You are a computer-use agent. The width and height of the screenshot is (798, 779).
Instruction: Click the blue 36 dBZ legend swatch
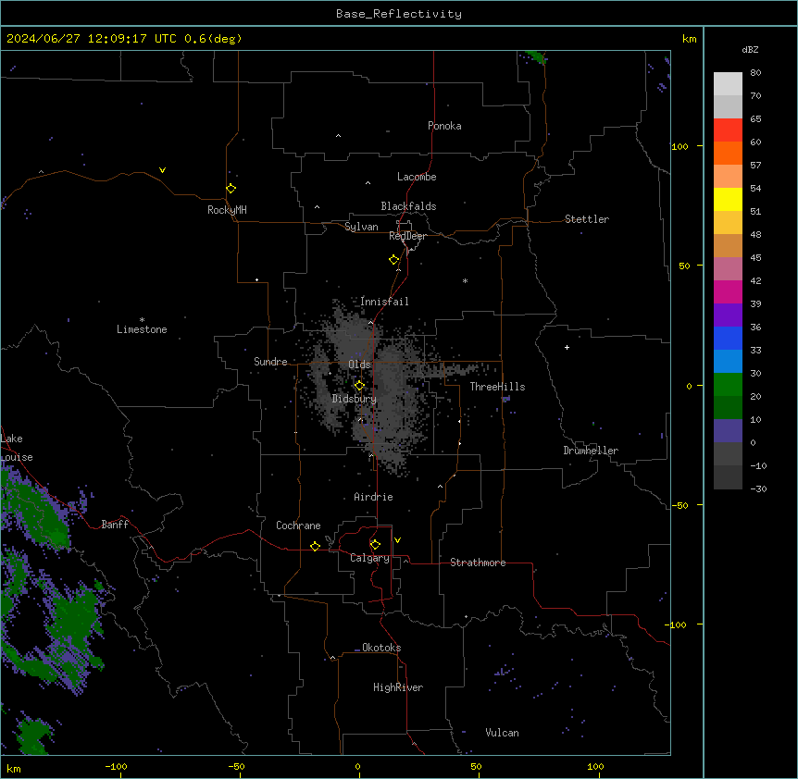[x=728, y=338]
